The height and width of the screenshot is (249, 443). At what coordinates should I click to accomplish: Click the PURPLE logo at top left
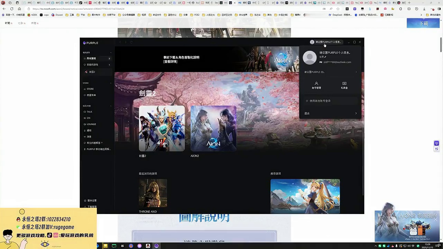tap(91, 43)
